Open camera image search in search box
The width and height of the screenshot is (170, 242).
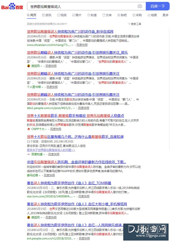[x=140, y=6]
